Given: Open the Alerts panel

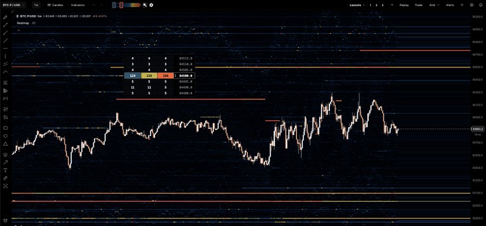Looking at the screenshot, I should [x=450, y=5].
